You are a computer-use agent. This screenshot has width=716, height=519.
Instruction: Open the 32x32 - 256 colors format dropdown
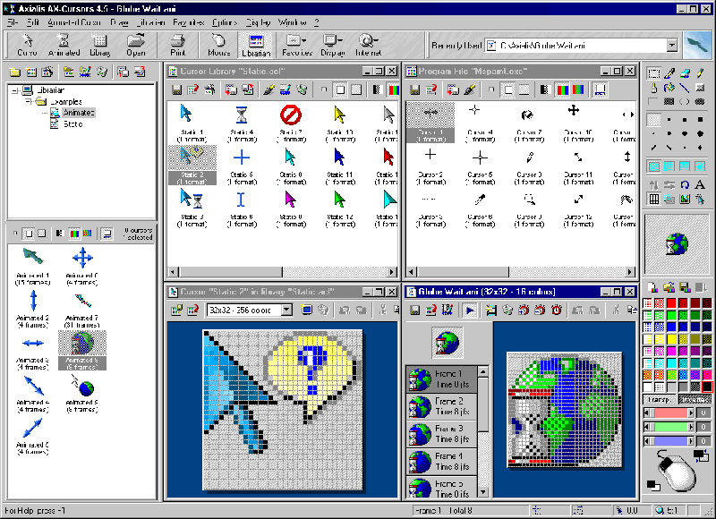pos(286,310)
